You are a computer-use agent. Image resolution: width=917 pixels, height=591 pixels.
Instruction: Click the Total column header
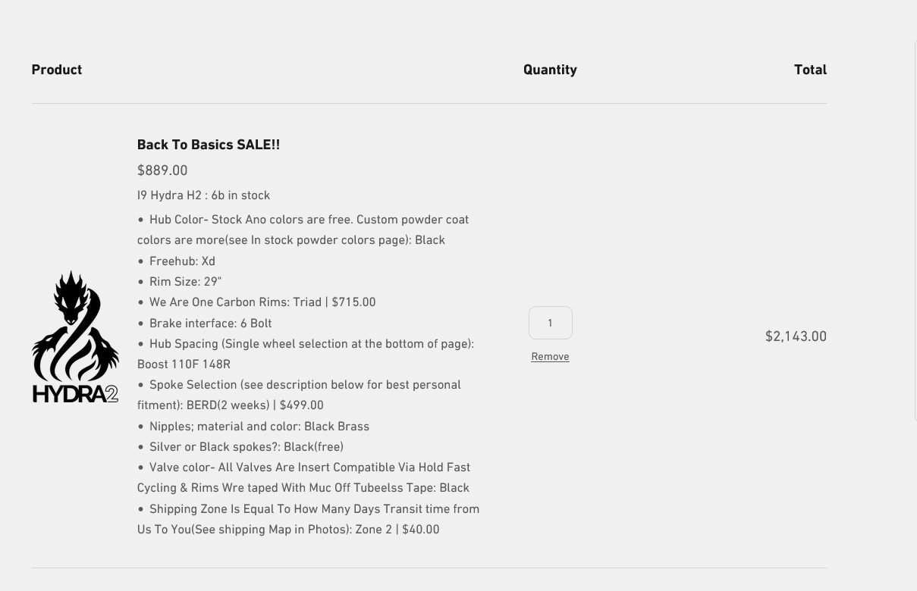point(810,70)
